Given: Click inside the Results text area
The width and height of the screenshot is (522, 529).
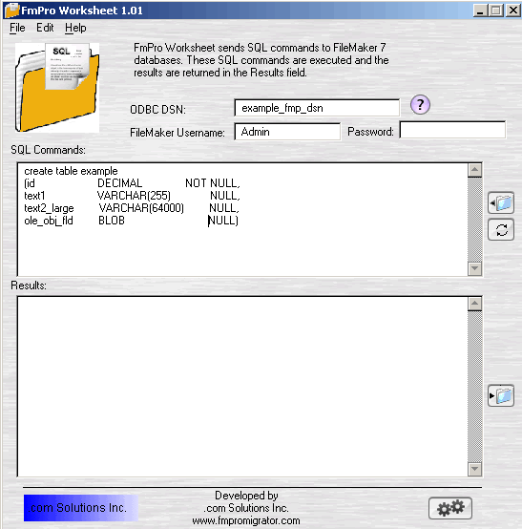Looking at the screenshot, I should (242, 387).
